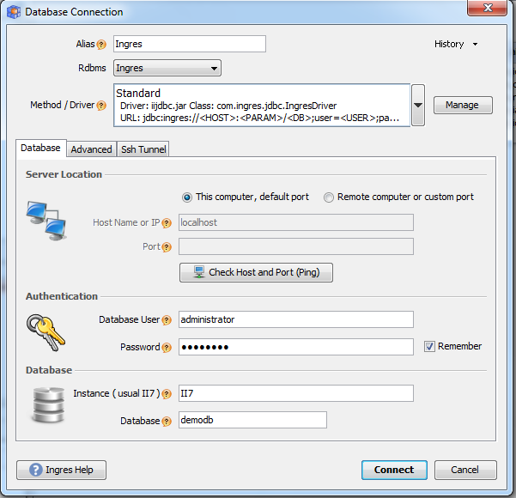Click the help icon next to Alias
The height and width of the screenshot is (498, 516).
101,45
